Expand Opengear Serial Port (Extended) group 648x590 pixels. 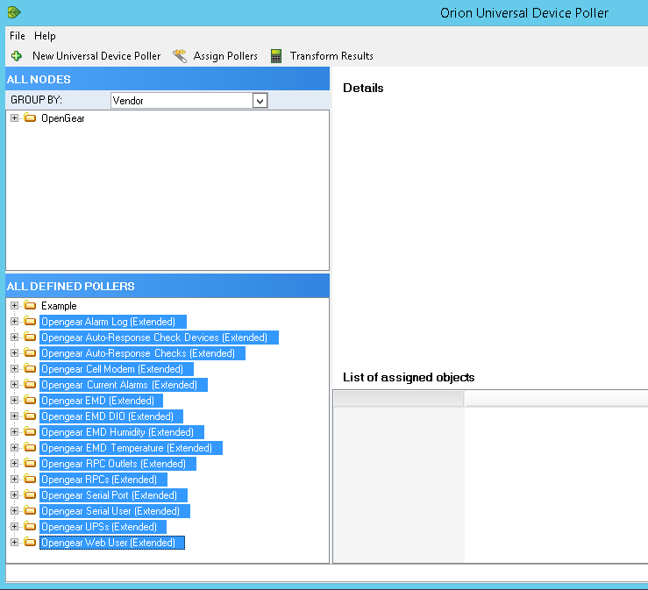tap(14, 495)
